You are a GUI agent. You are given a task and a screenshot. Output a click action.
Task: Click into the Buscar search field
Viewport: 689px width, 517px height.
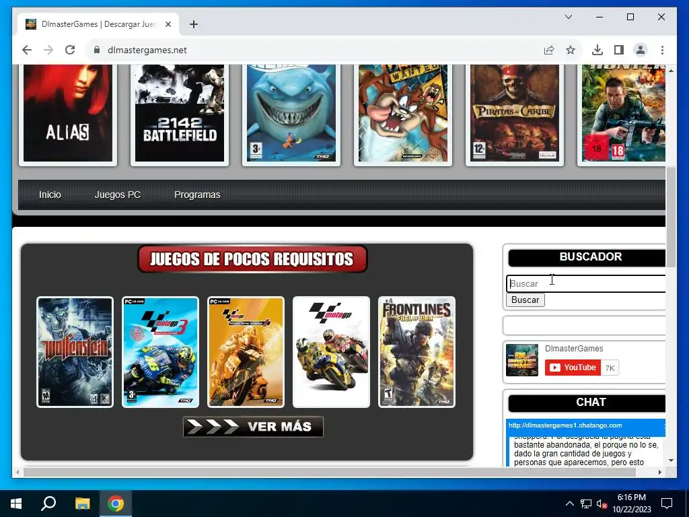(x=586, y=283)
